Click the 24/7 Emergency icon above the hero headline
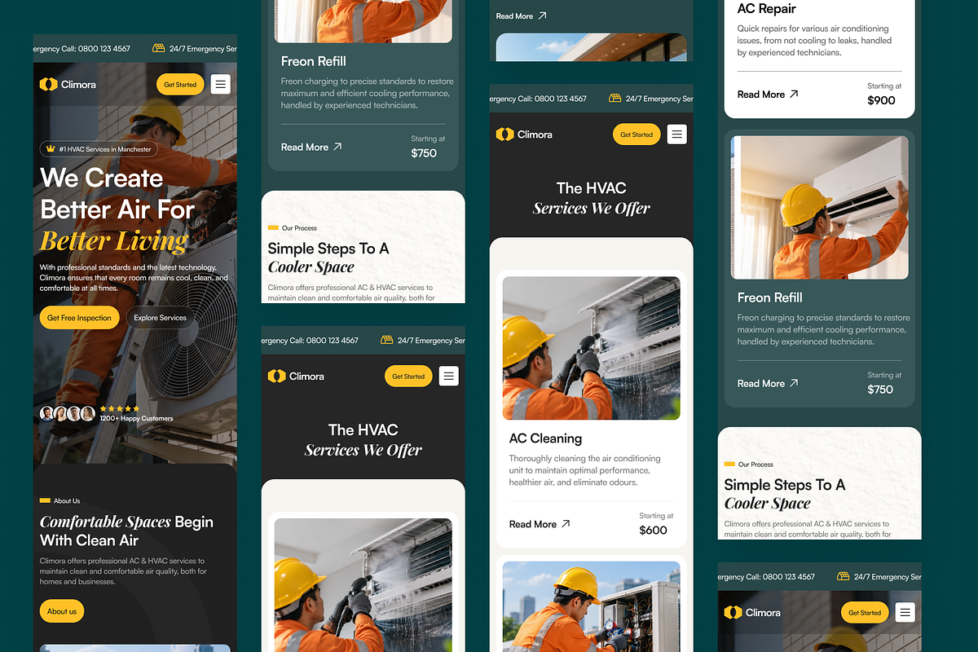The height and width of the screenshot is (652, 978). pyautogui.click(x=159, y=48)
